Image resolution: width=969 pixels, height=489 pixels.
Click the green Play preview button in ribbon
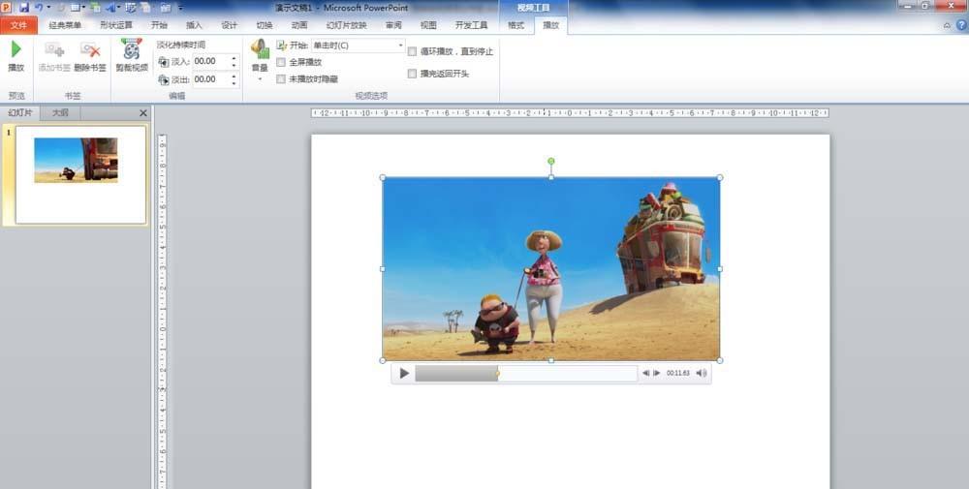(16, 55)
